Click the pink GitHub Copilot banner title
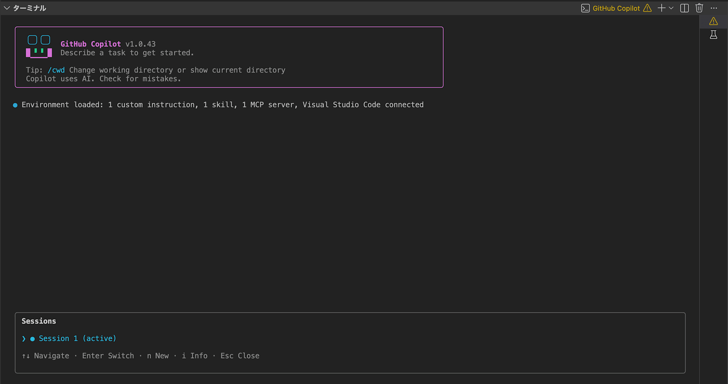Viewport: 728px width, 384px height. (91, 44)
